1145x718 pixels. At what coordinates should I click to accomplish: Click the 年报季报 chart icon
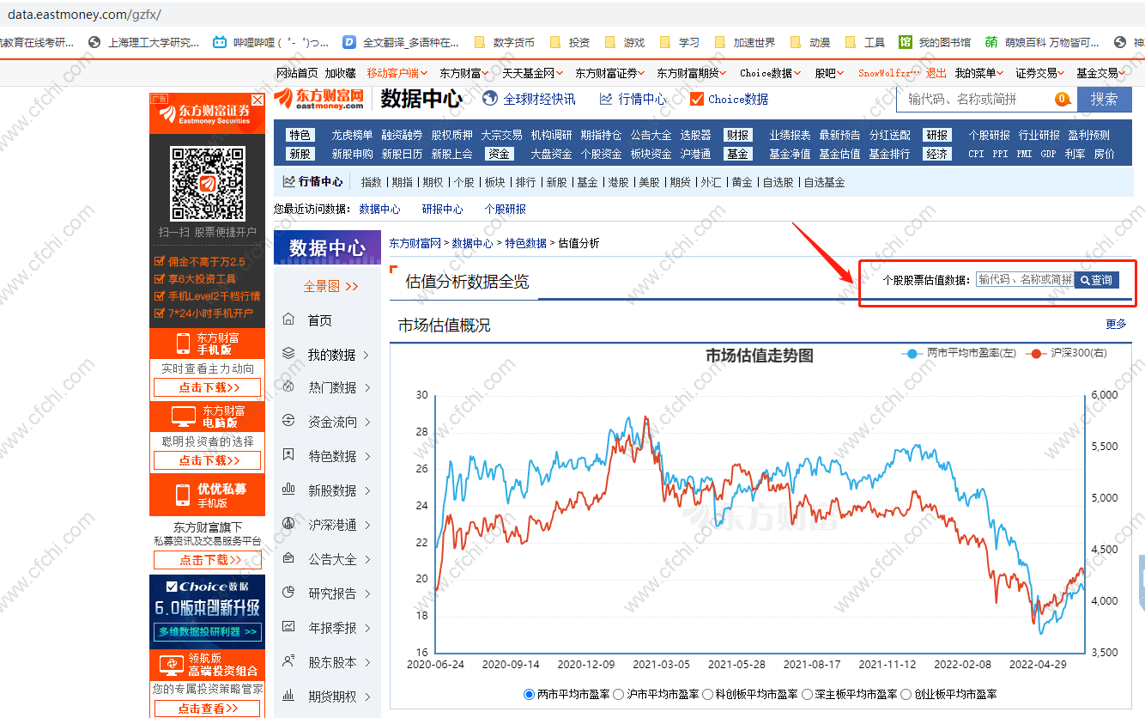[288, 627]
